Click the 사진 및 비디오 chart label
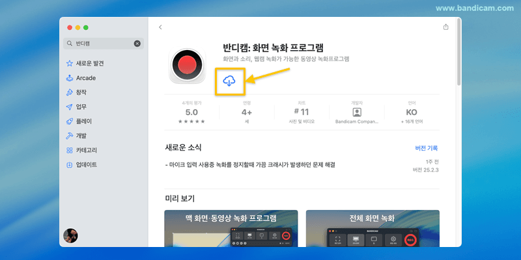The width and height of the screenshot is (521, 260). click(x=302, y=122)
